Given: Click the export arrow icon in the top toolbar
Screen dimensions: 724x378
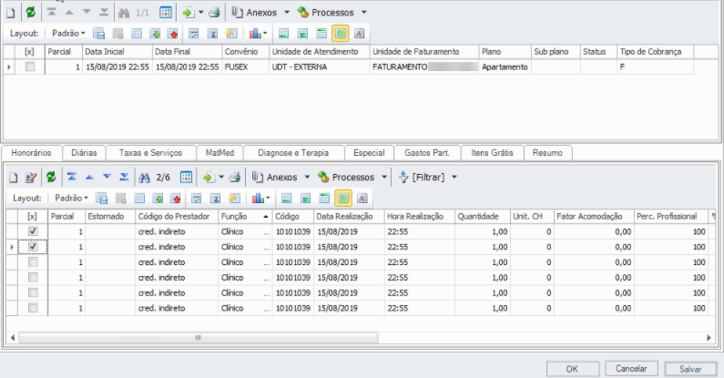Looking at the screenshot, I should coord(189,13).
